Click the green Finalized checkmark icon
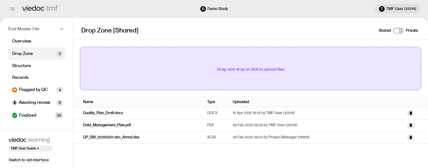 (15, 115)
